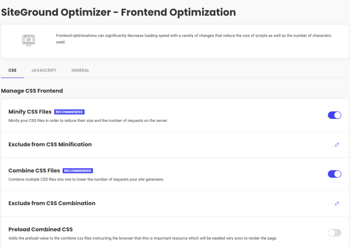Click RECOMMENDED badge beside Combine CSS Files
This screenshot has height=249, width=350.
pyautogui.click(x=78, y=171)
